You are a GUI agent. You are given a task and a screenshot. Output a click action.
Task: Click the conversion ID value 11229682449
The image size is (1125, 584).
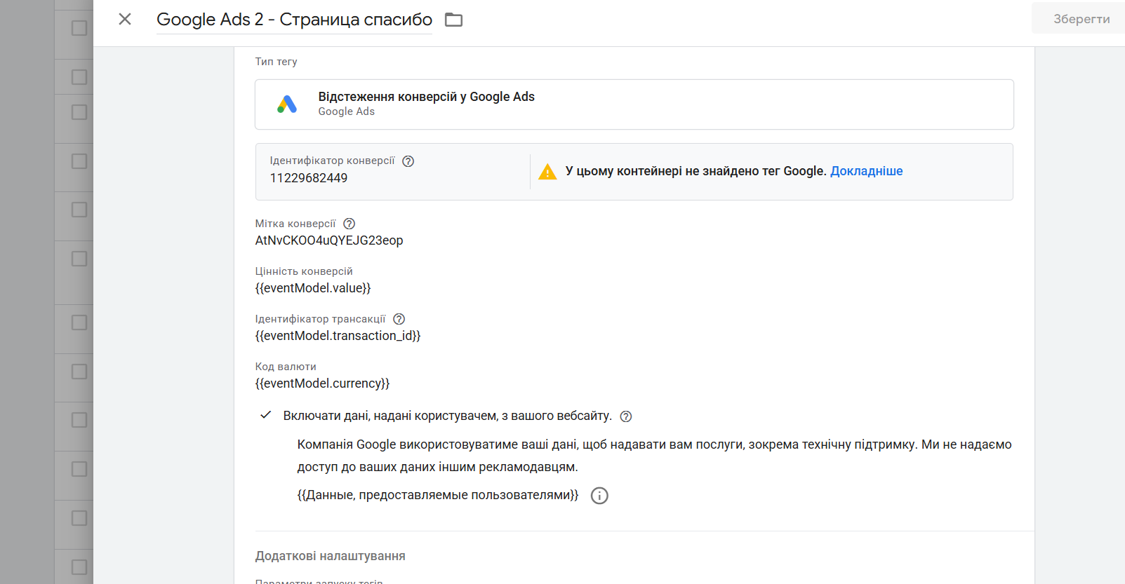(309, 178)
